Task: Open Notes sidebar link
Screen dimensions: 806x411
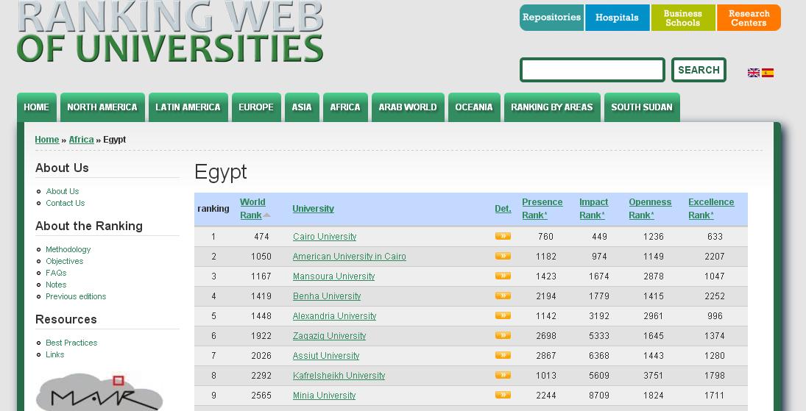Action: tap(56, 285)
